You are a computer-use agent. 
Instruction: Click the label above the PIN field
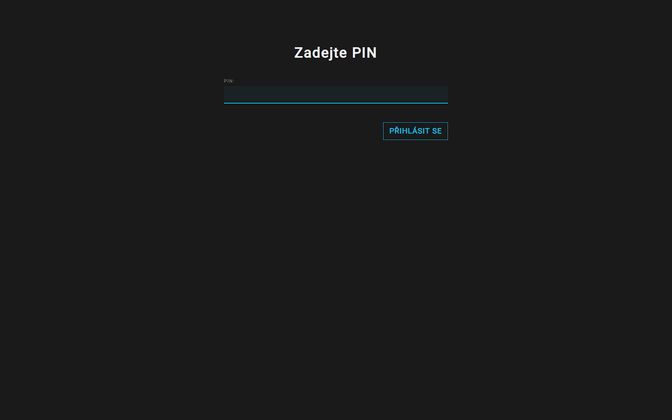pos(229,81)
